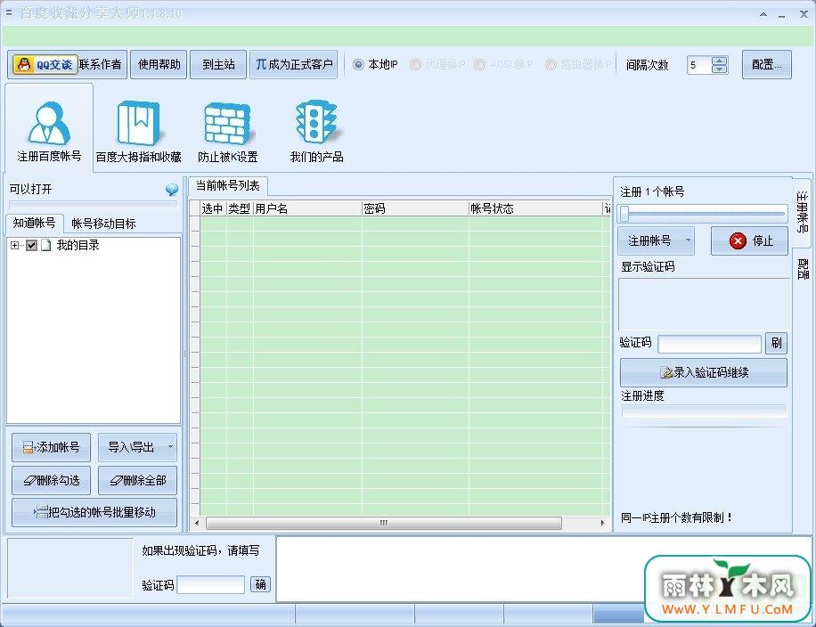Sort by 用户名 column header
This screenshot has width=816, height=627.
(x=307, y=208)
